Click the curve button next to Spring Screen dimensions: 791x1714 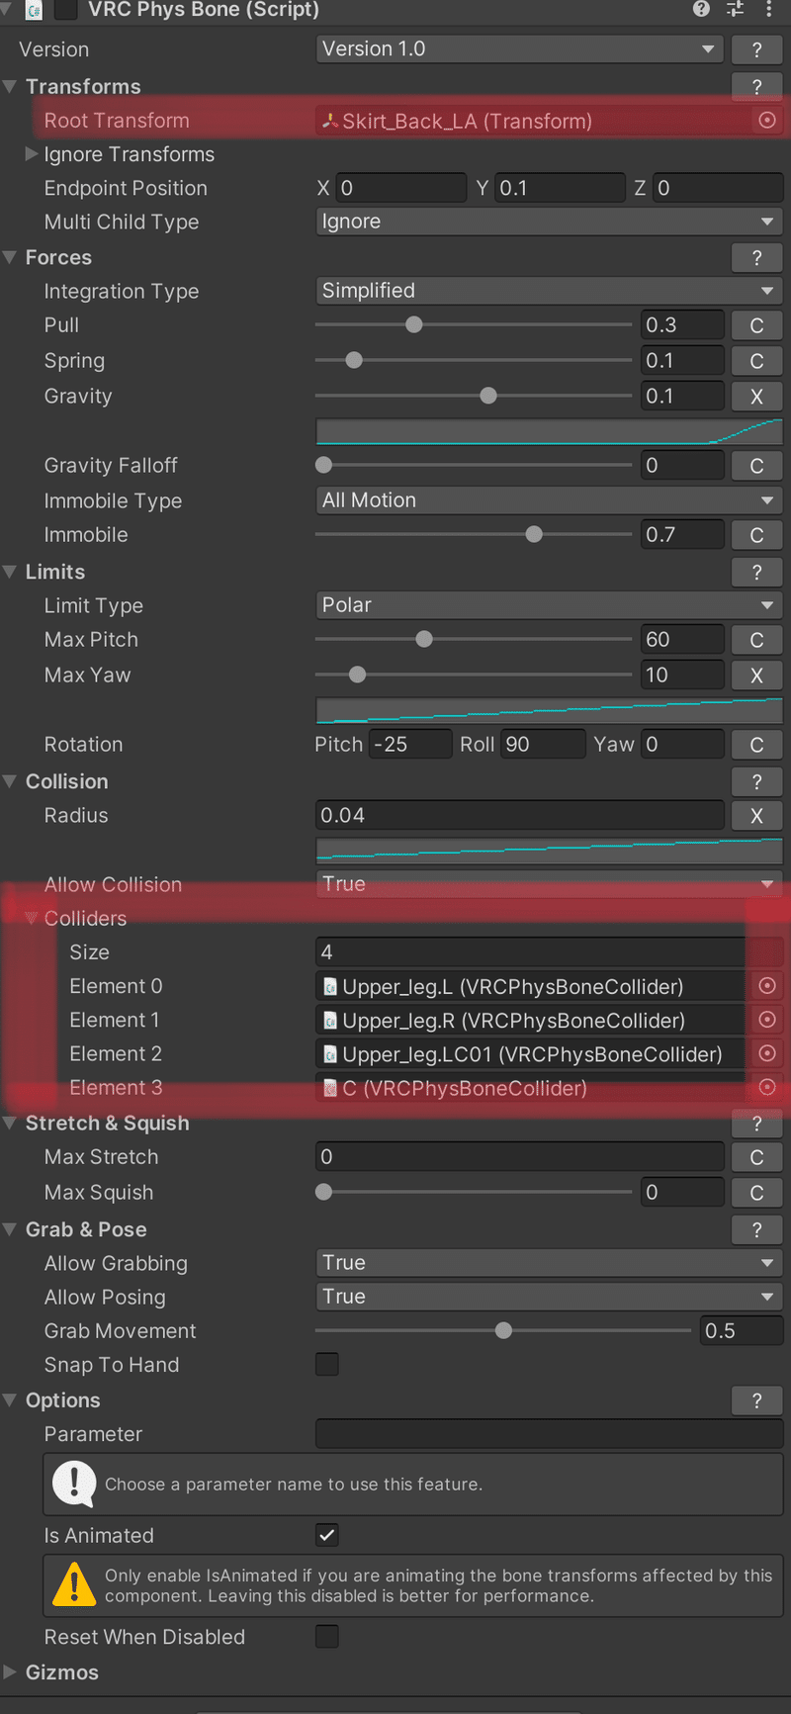pos(757,361)
